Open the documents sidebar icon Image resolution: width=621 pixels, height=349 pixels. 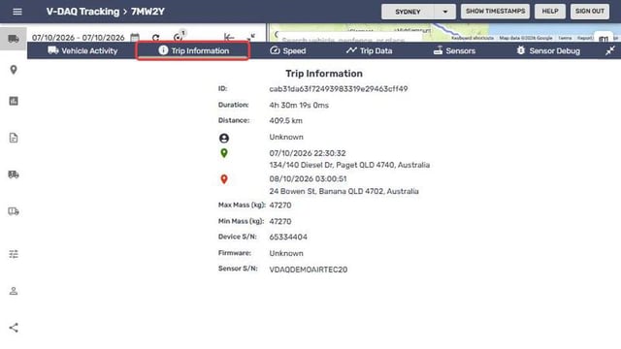coord(14,138)
